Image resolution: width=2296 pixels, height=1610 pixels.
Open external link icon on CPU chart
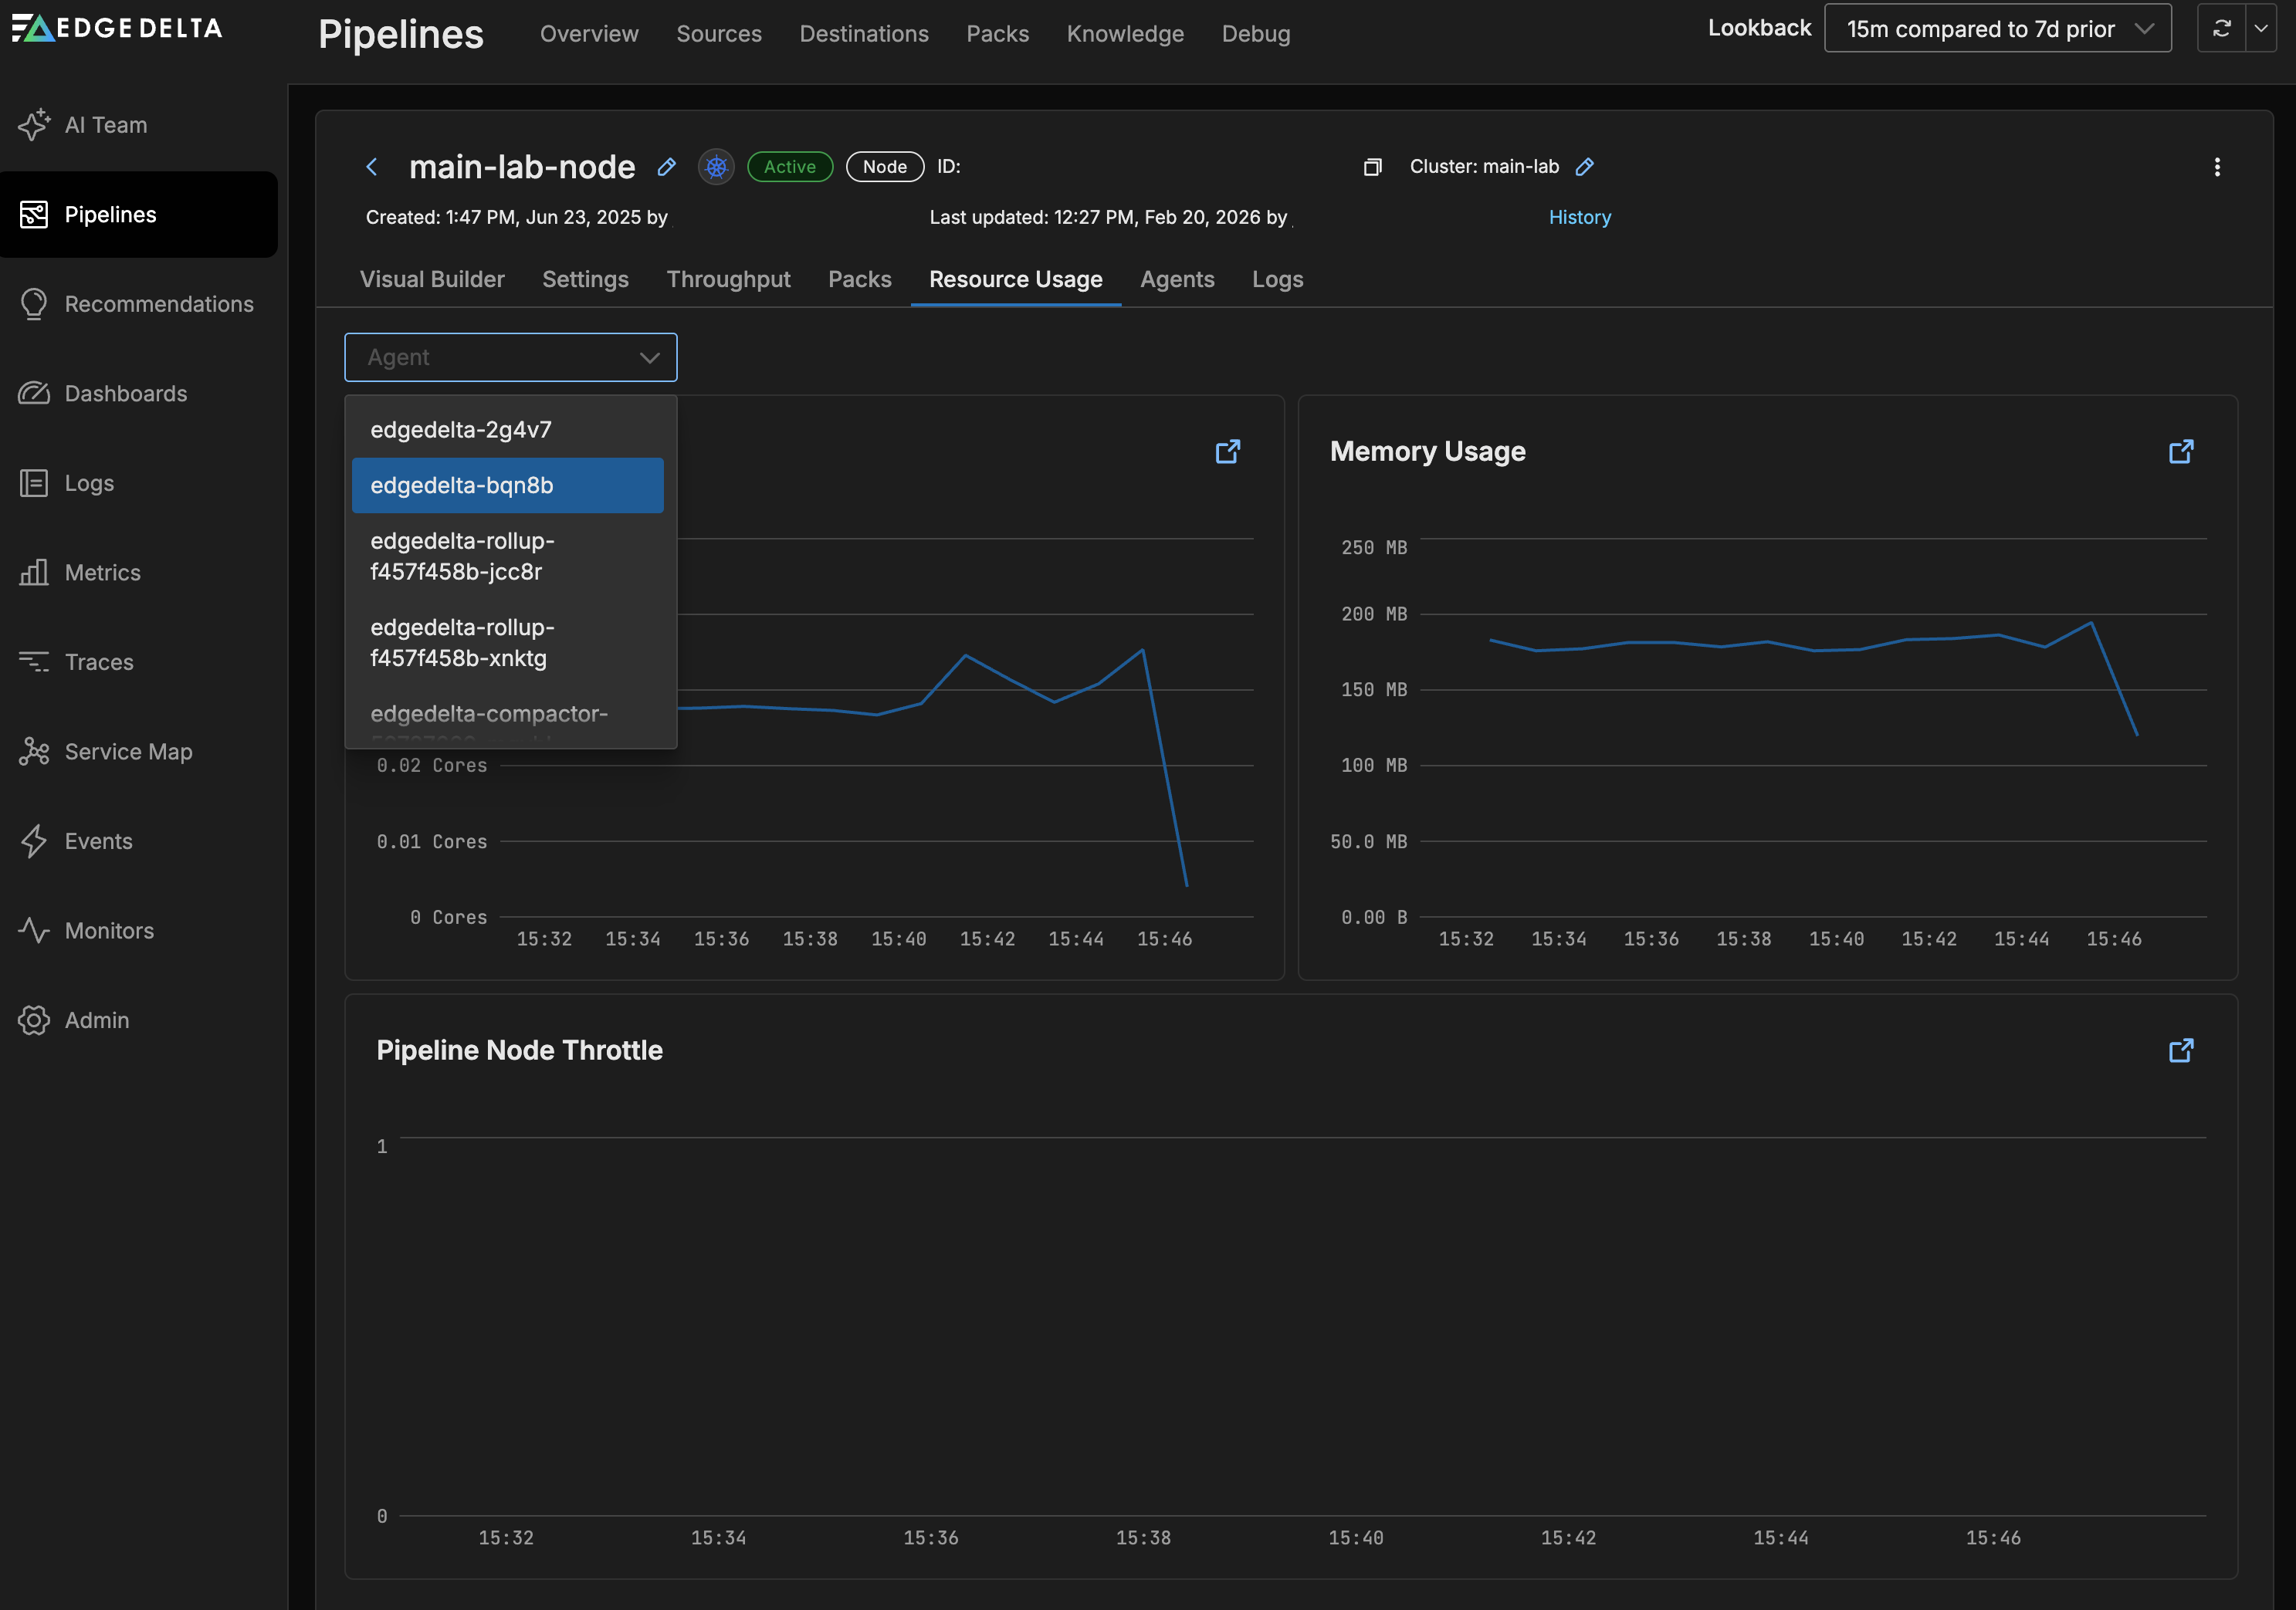pyautogui.click(x=1227, y=452)
